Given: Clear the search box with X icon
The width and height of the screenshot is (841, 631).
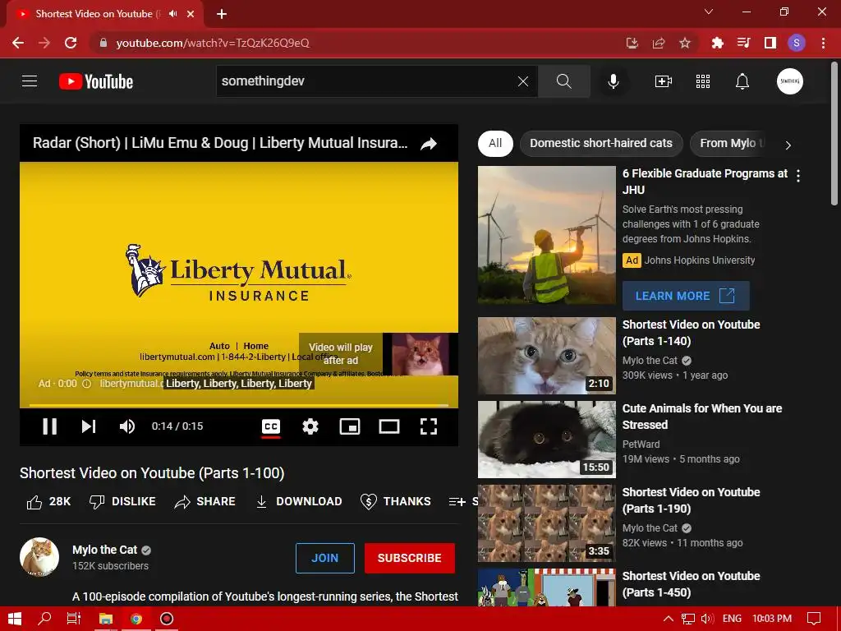Looking at the screenshot, I should (x=523, y=81).
